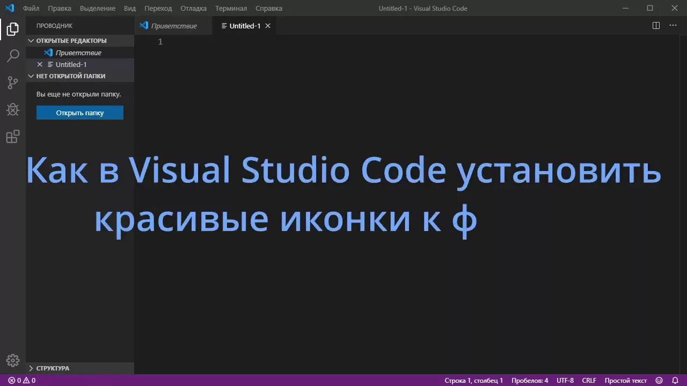
Task: Minimize the VS Code window
Action: pos(625,8)
